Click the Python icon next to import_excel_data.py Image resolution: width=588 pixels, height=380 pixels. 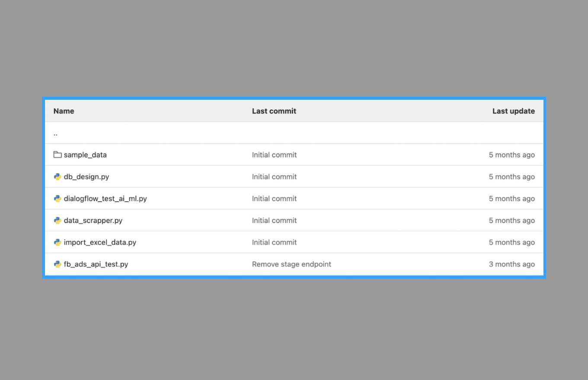(57, 242)
